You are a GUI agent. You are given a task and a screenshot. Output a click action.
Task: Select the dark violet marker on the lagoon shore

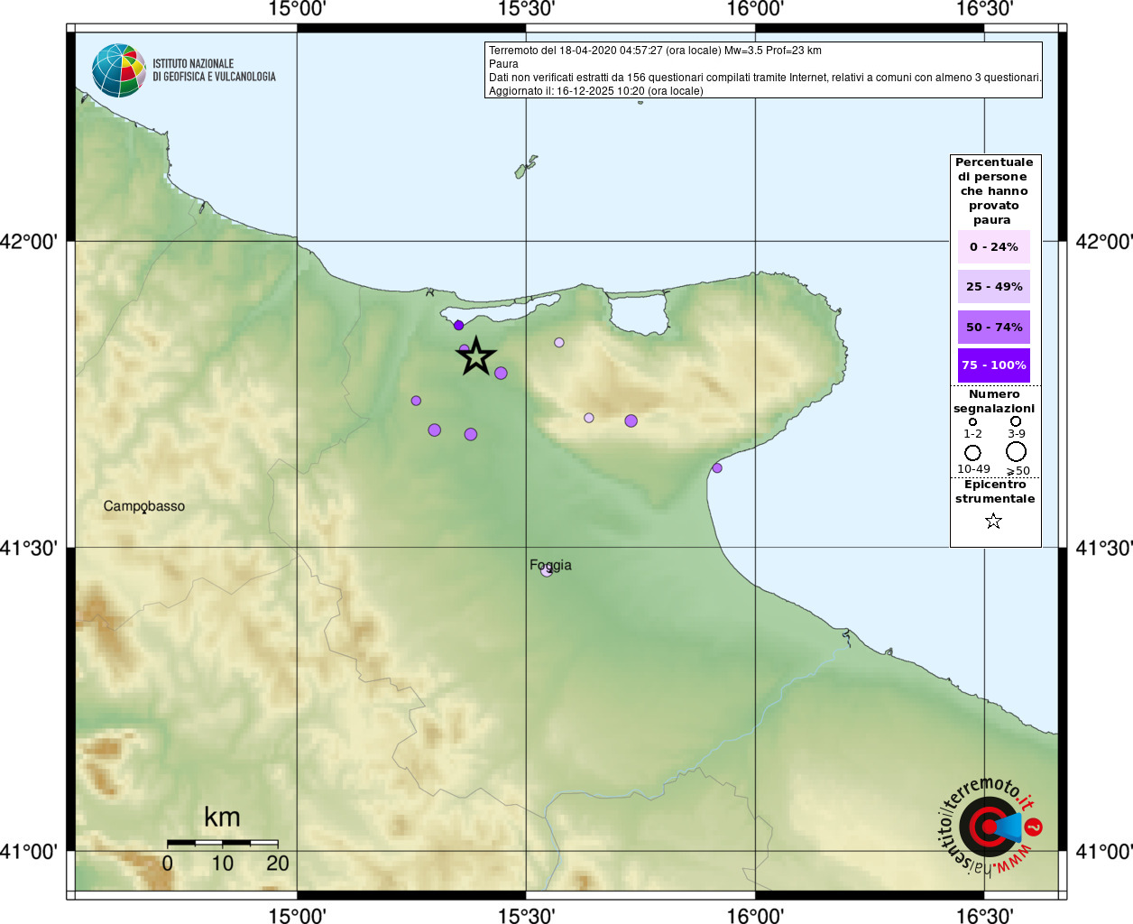458,325
